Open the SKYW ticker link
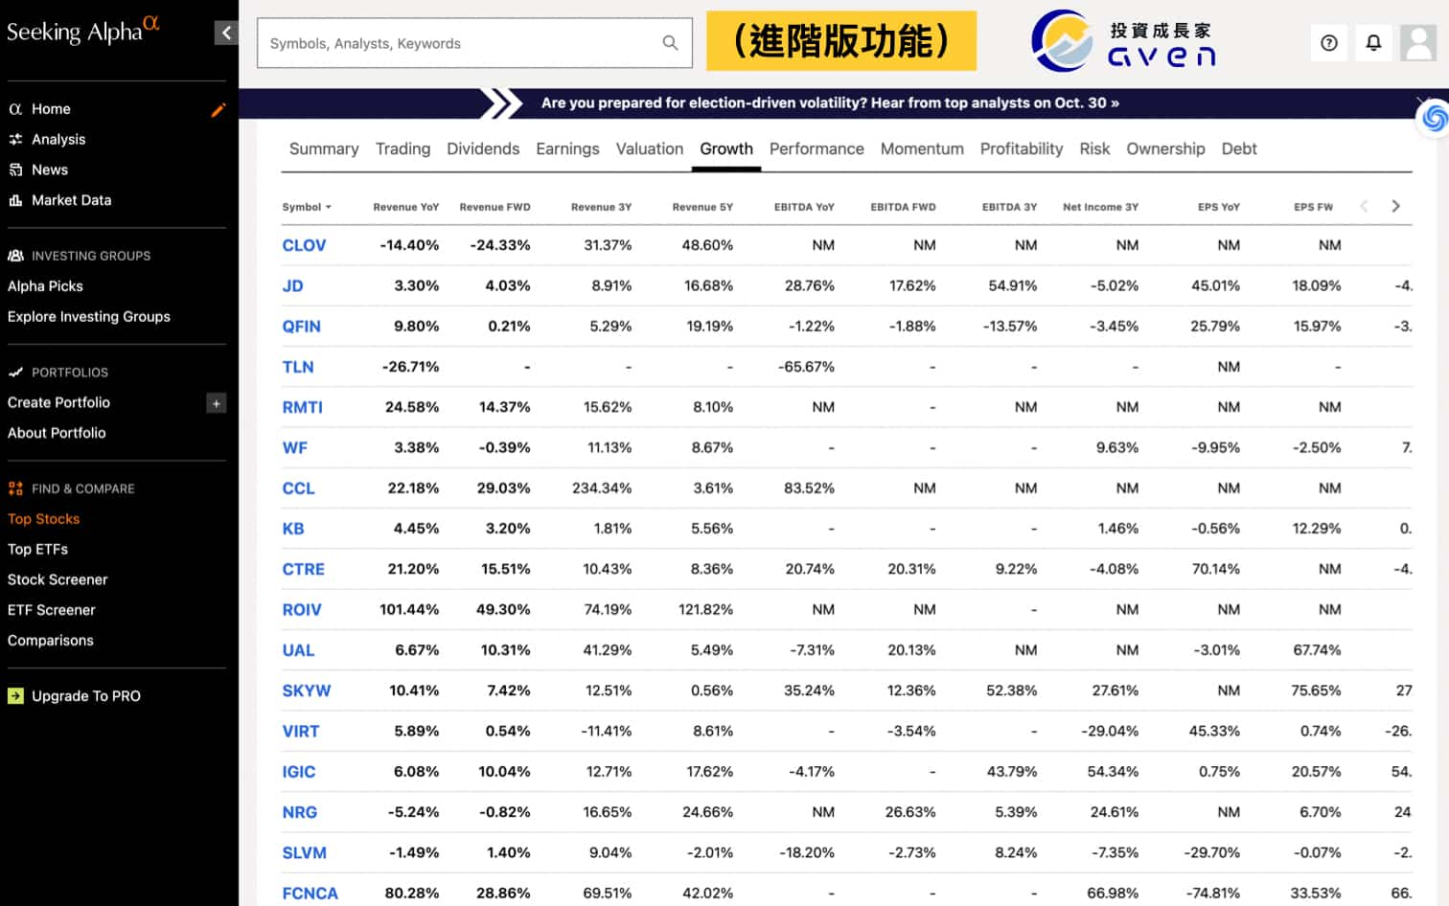Viewport: 1449px width, 906px height. 307,691
